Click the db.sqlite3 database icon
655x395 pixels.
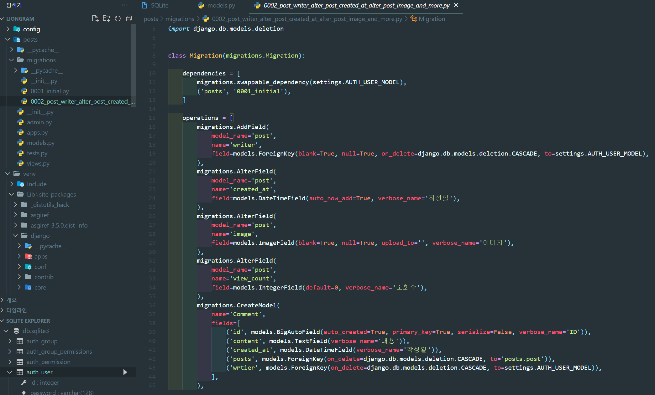tap(16, 331)
